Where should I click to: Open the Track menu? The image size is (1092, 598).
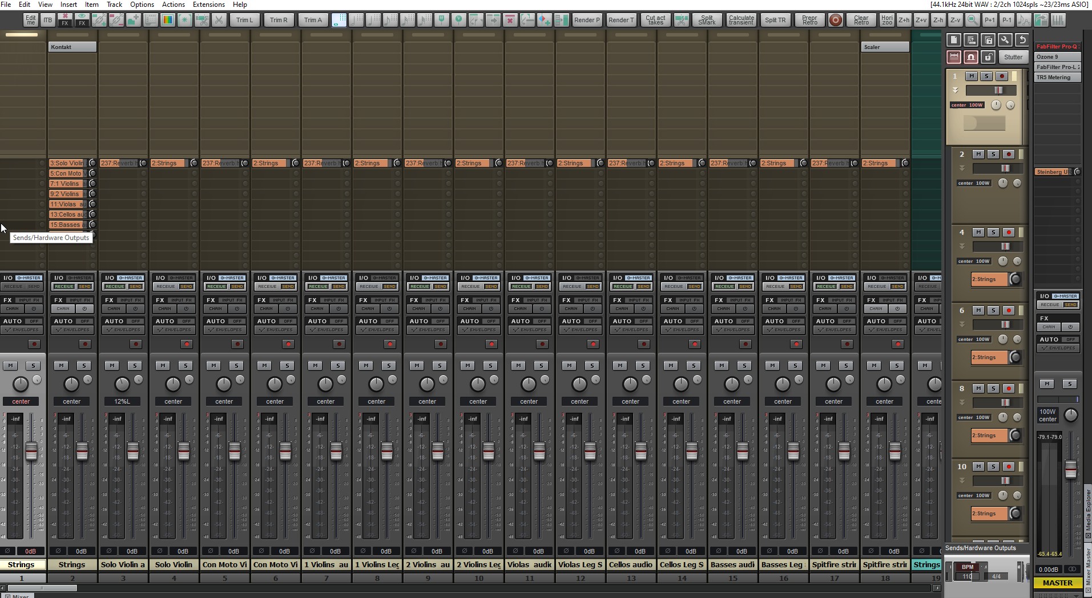pos(114,5)
